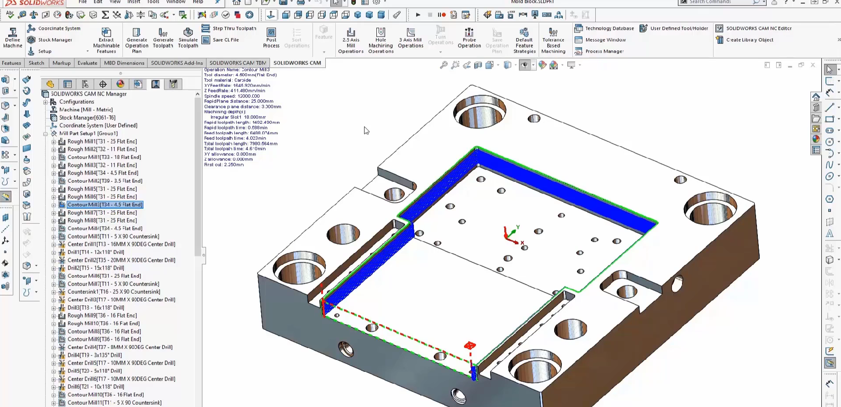Viewport: 841px width, 407px height.
Task: Expand the Configurations node
Action: click(46, 102)
